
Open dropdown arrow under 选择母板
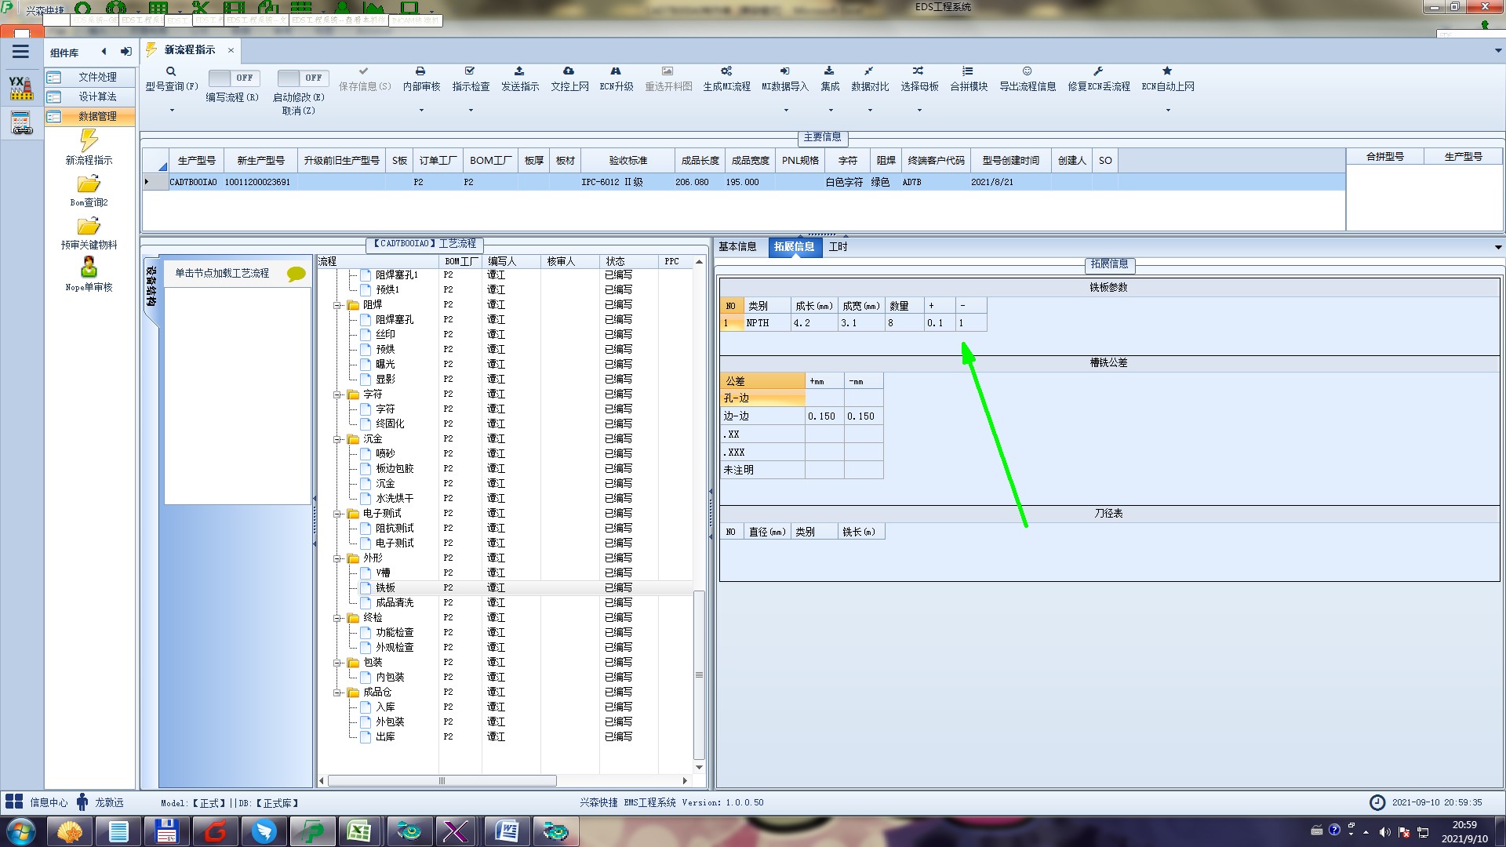point(919,110)
